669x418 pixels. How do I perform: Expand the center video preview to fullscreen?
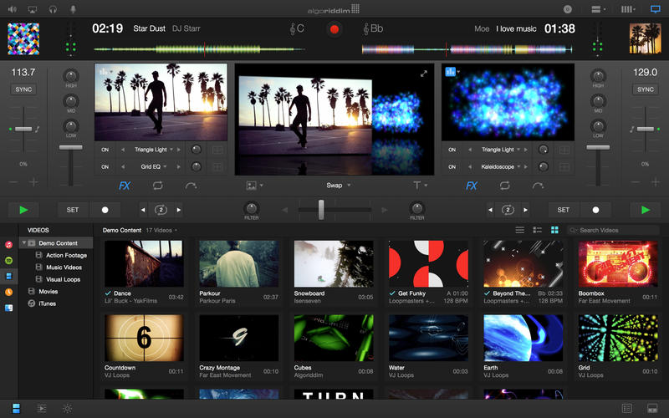click(x=424, y=74)
